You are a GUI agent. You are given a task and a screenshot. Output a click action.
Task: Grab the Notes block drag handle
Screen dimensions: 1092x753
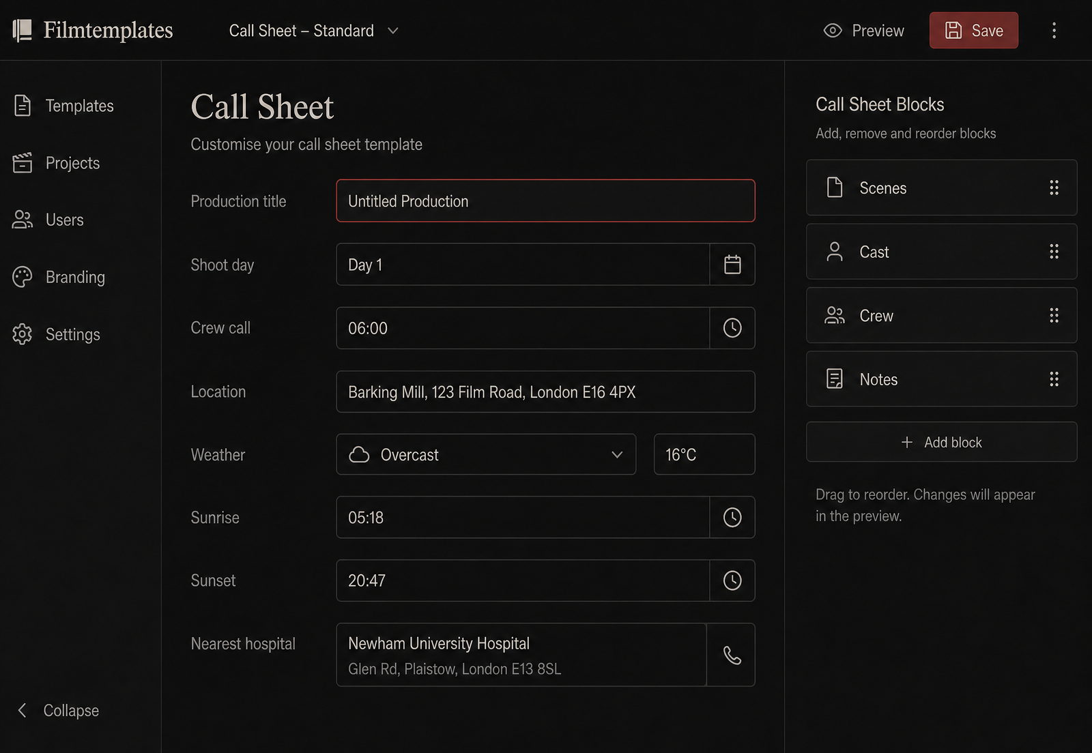[x=1054, y=379]
